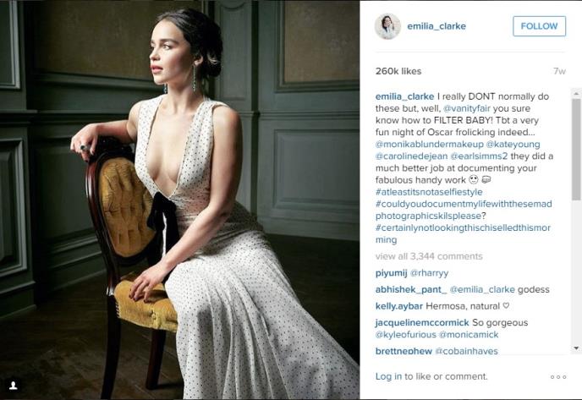The width and height of the screenshot is (582, 400).
Task: Open hashtag #atleastitsnotaselfiestyle
Action: coord(429,192)
